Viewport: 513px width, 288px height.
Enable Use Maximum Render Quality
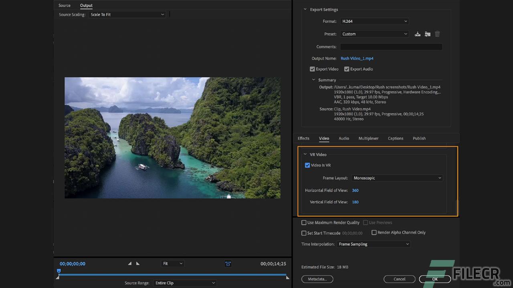coord(304,222)
